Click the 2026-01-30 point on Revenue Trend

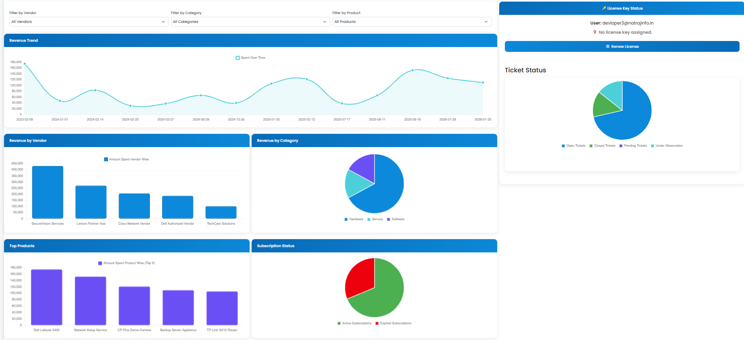click(x=483, y=82)
